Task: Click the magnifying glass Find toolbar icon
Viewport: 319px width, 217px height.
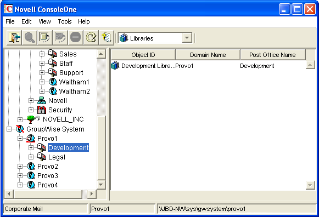Action: 30,38
